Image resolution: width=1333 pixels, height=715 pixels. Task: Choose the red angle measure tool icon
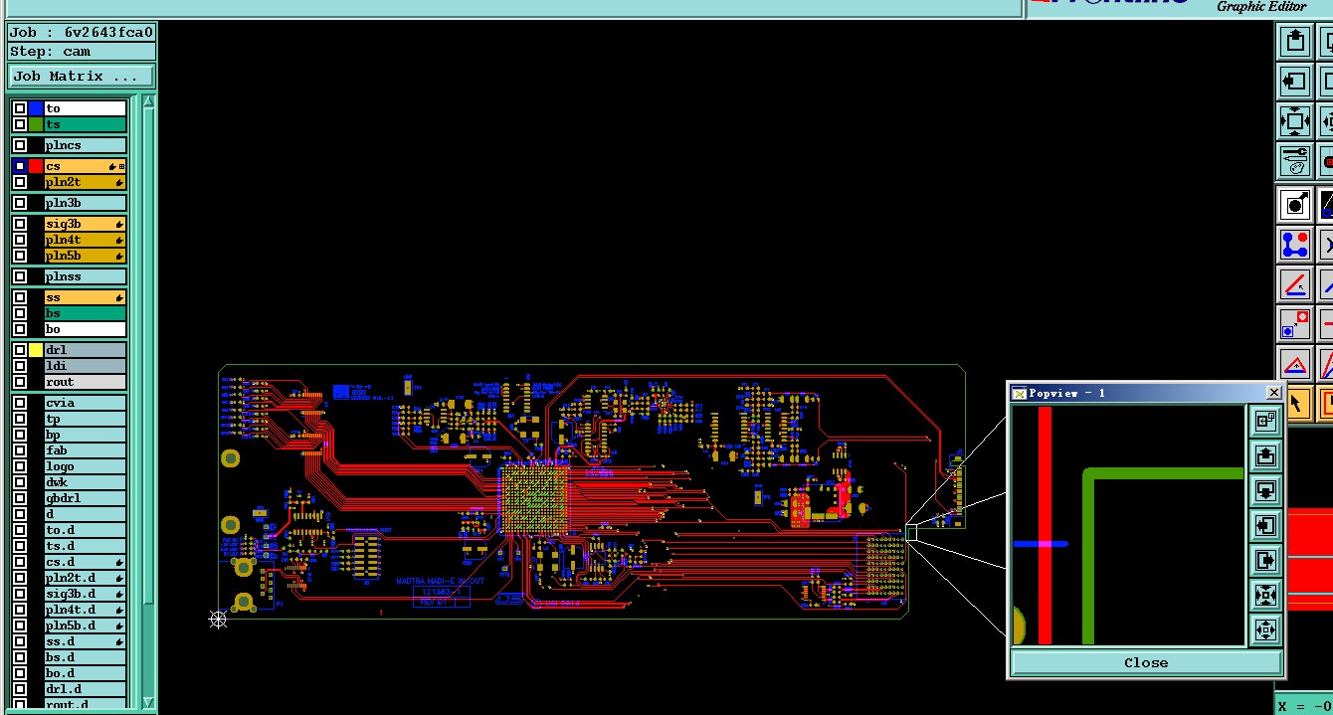1295,284
